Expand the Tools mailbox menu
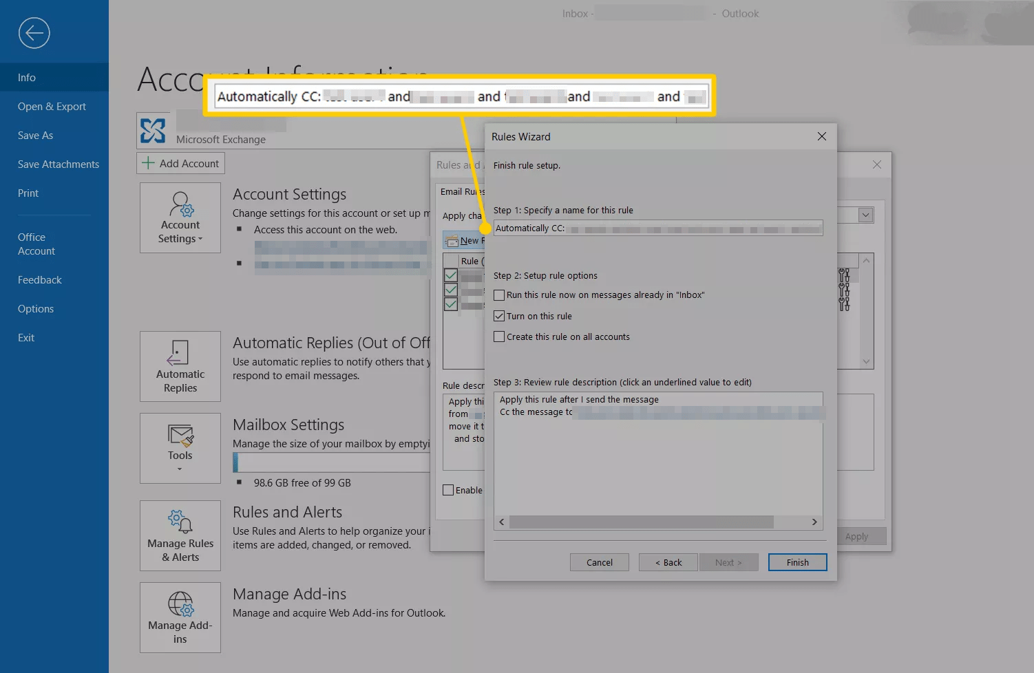The width and height of the screenshot is (1034, 673). tap(180, 448)
